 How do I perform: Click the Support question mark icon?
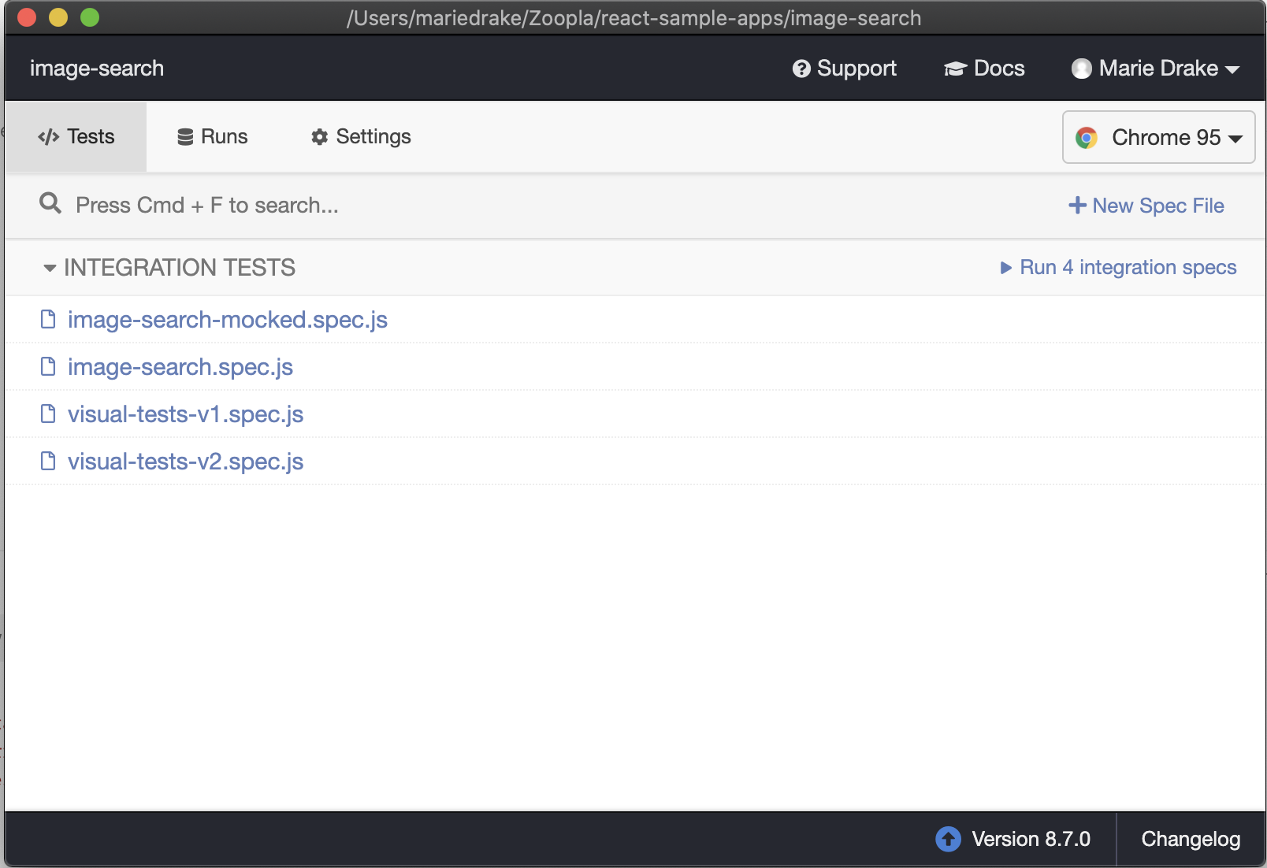[x=801, y=69]
